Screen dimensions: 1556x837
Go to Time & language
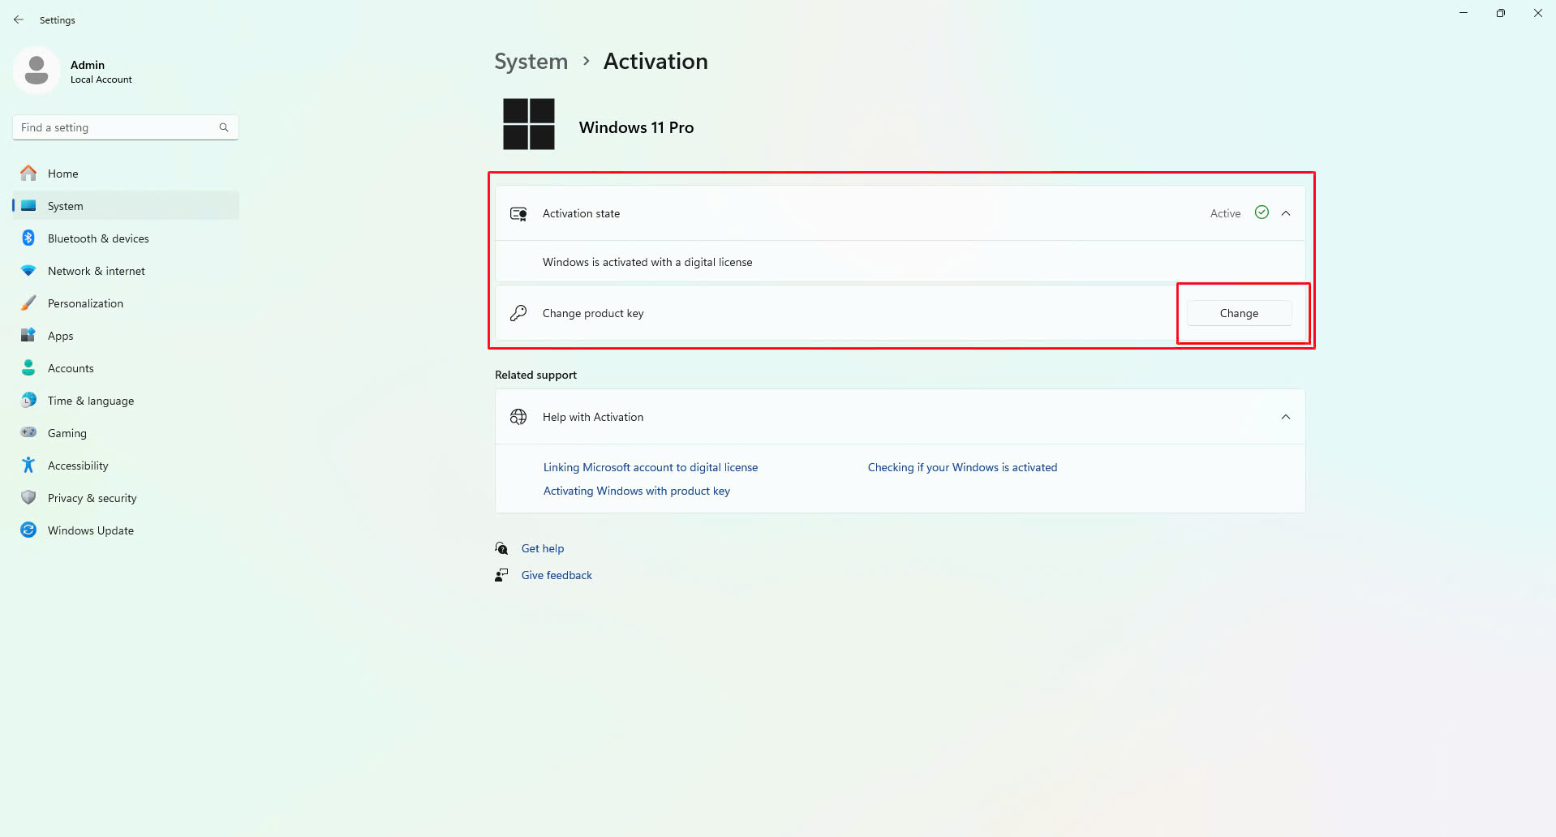[126, 401]
